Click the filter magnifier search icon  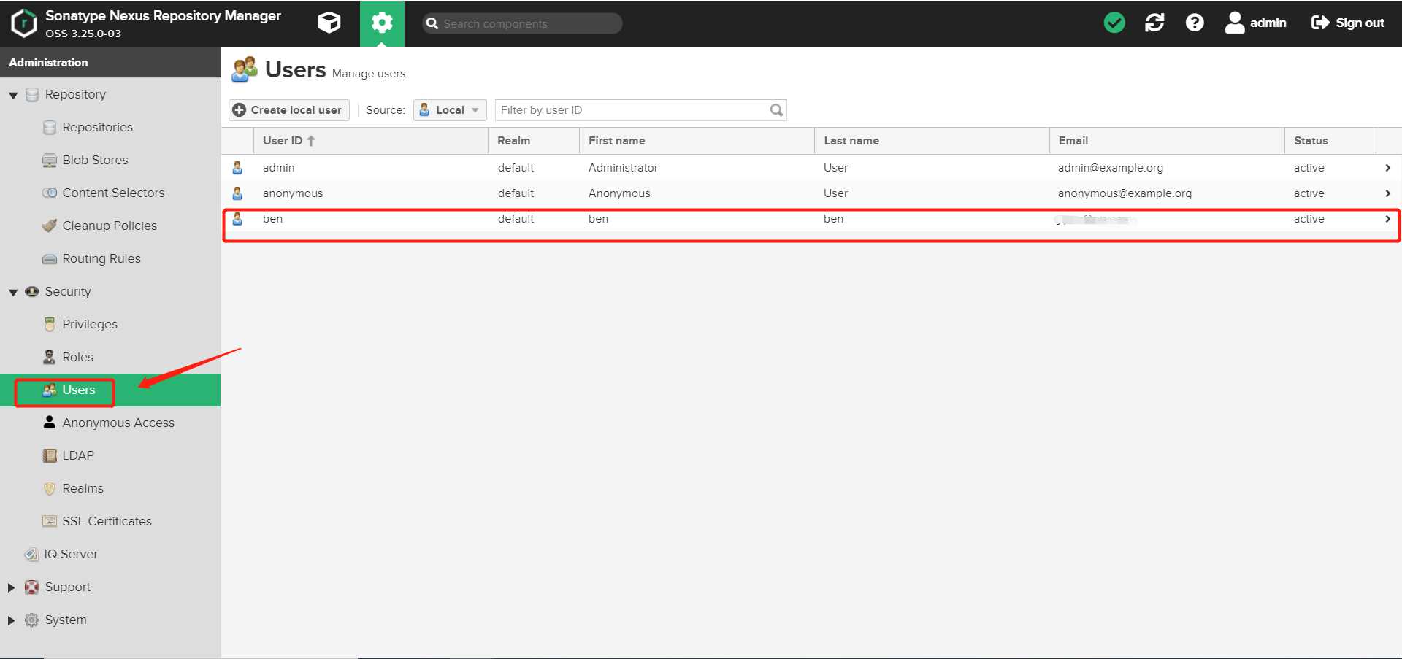point(776,109)
